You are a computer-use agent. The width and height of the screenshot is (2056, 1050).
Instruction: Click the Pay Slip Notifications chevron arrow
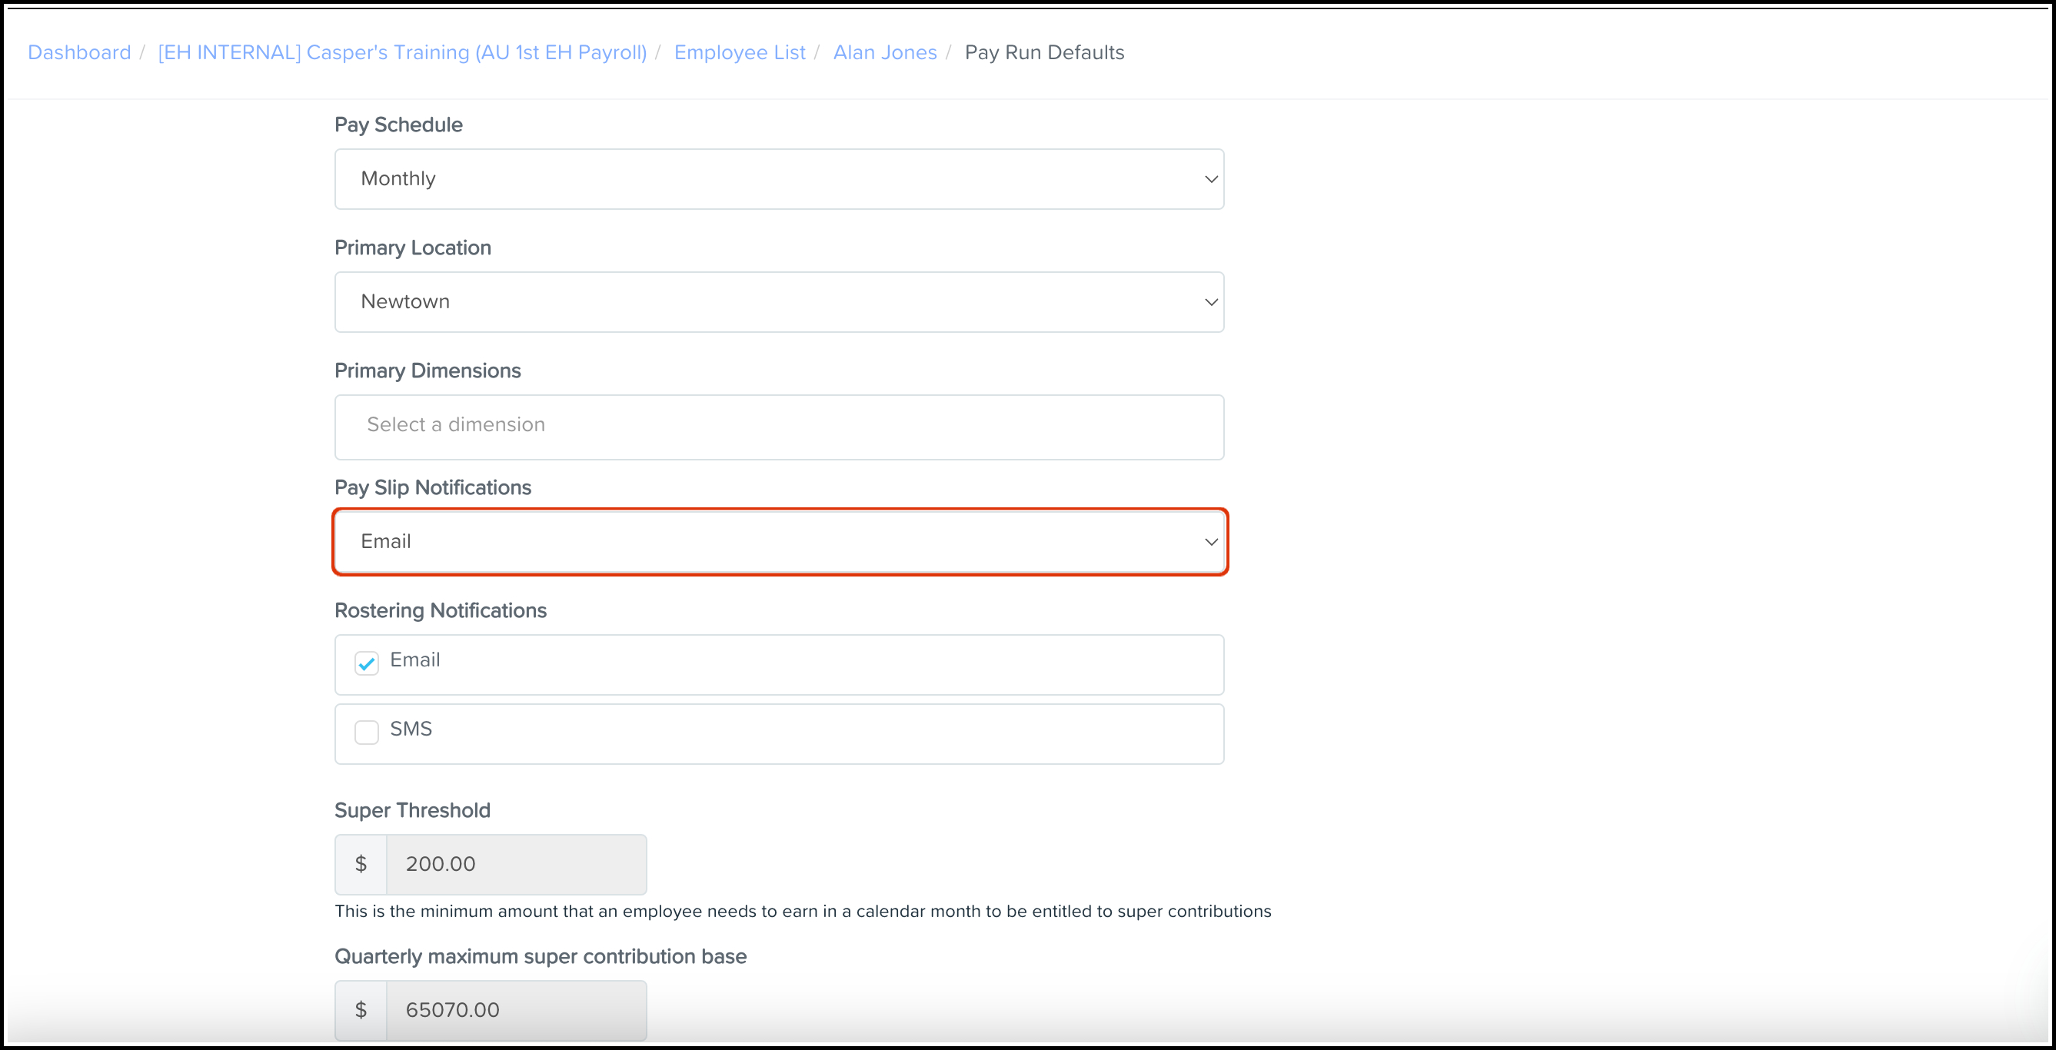tap(1210, 543)
